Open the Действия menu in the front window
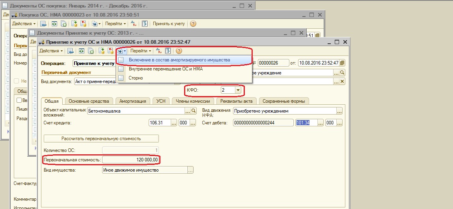The height and width of the screenshot is (209, 453). coord(51,51)
